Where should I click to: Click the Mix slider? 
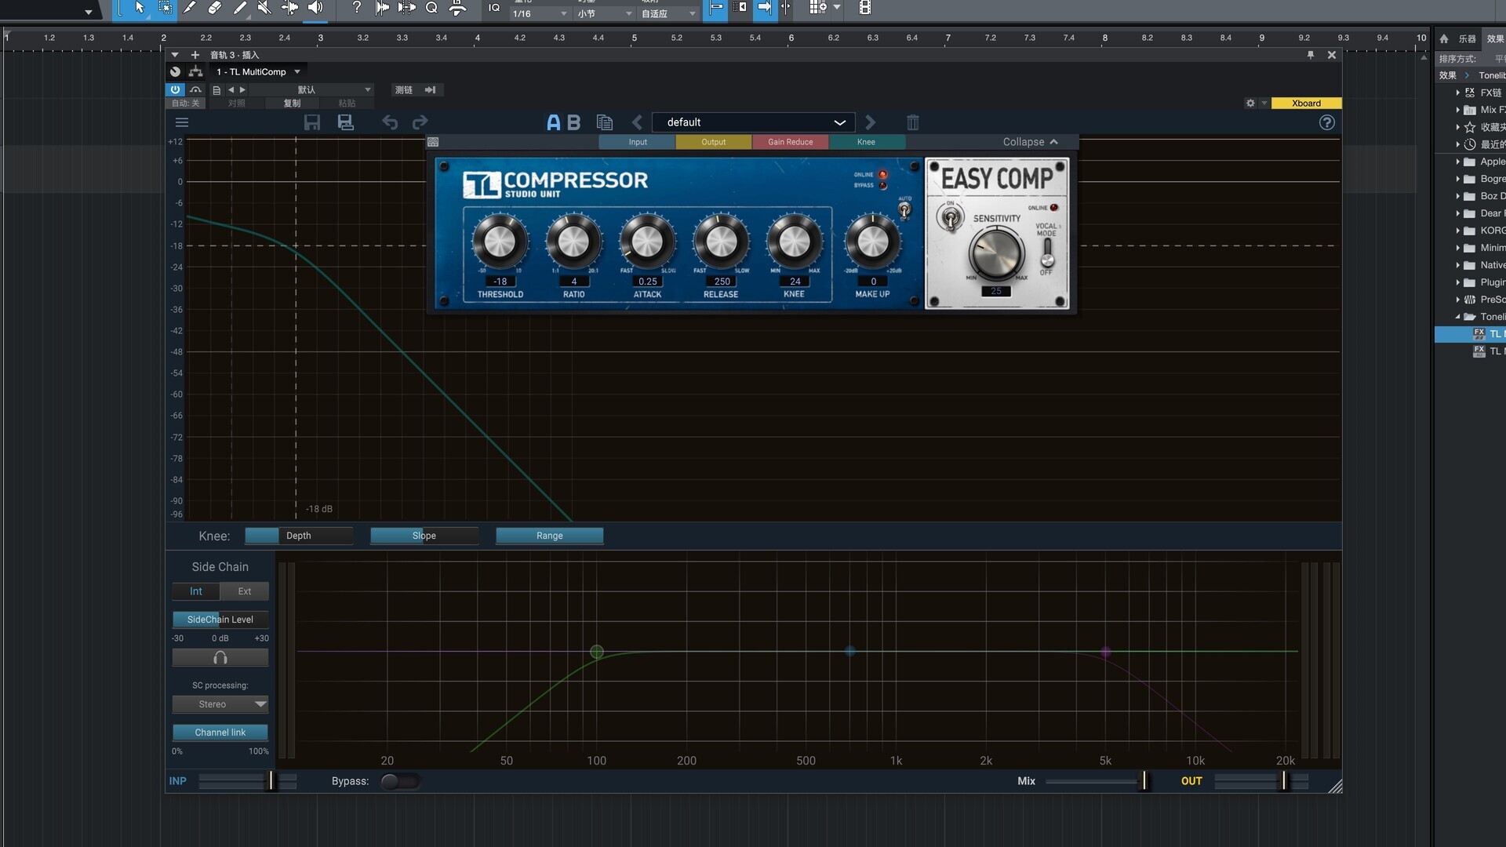pos(1097,781)
